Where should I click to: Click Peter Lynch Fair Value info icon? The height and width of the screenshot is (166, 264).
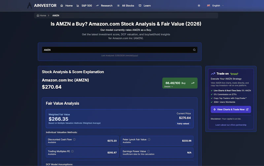(149, 139)
